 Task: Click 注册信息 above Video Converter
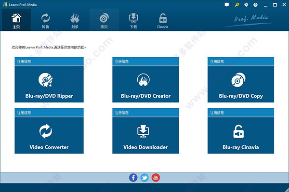tap(24, 113)
